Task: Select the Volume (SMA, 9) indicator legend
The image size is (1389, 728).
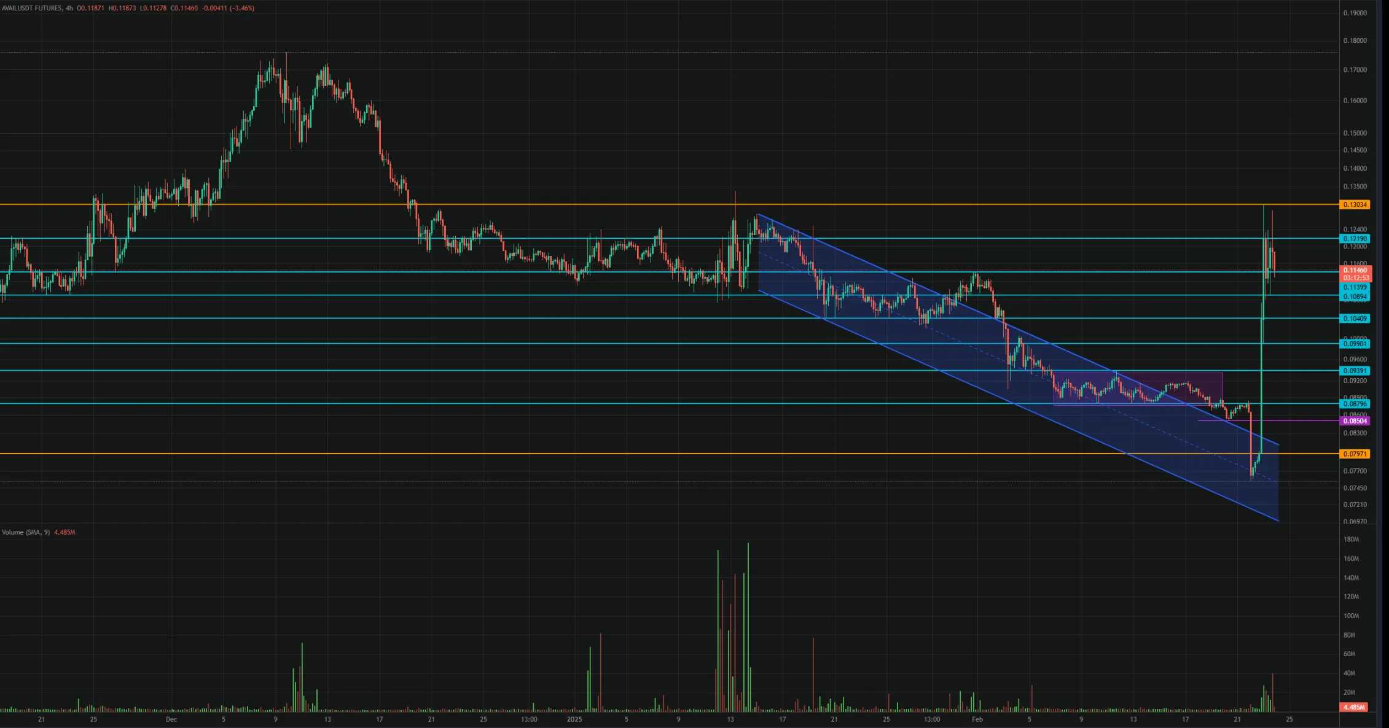Action: 26,532
